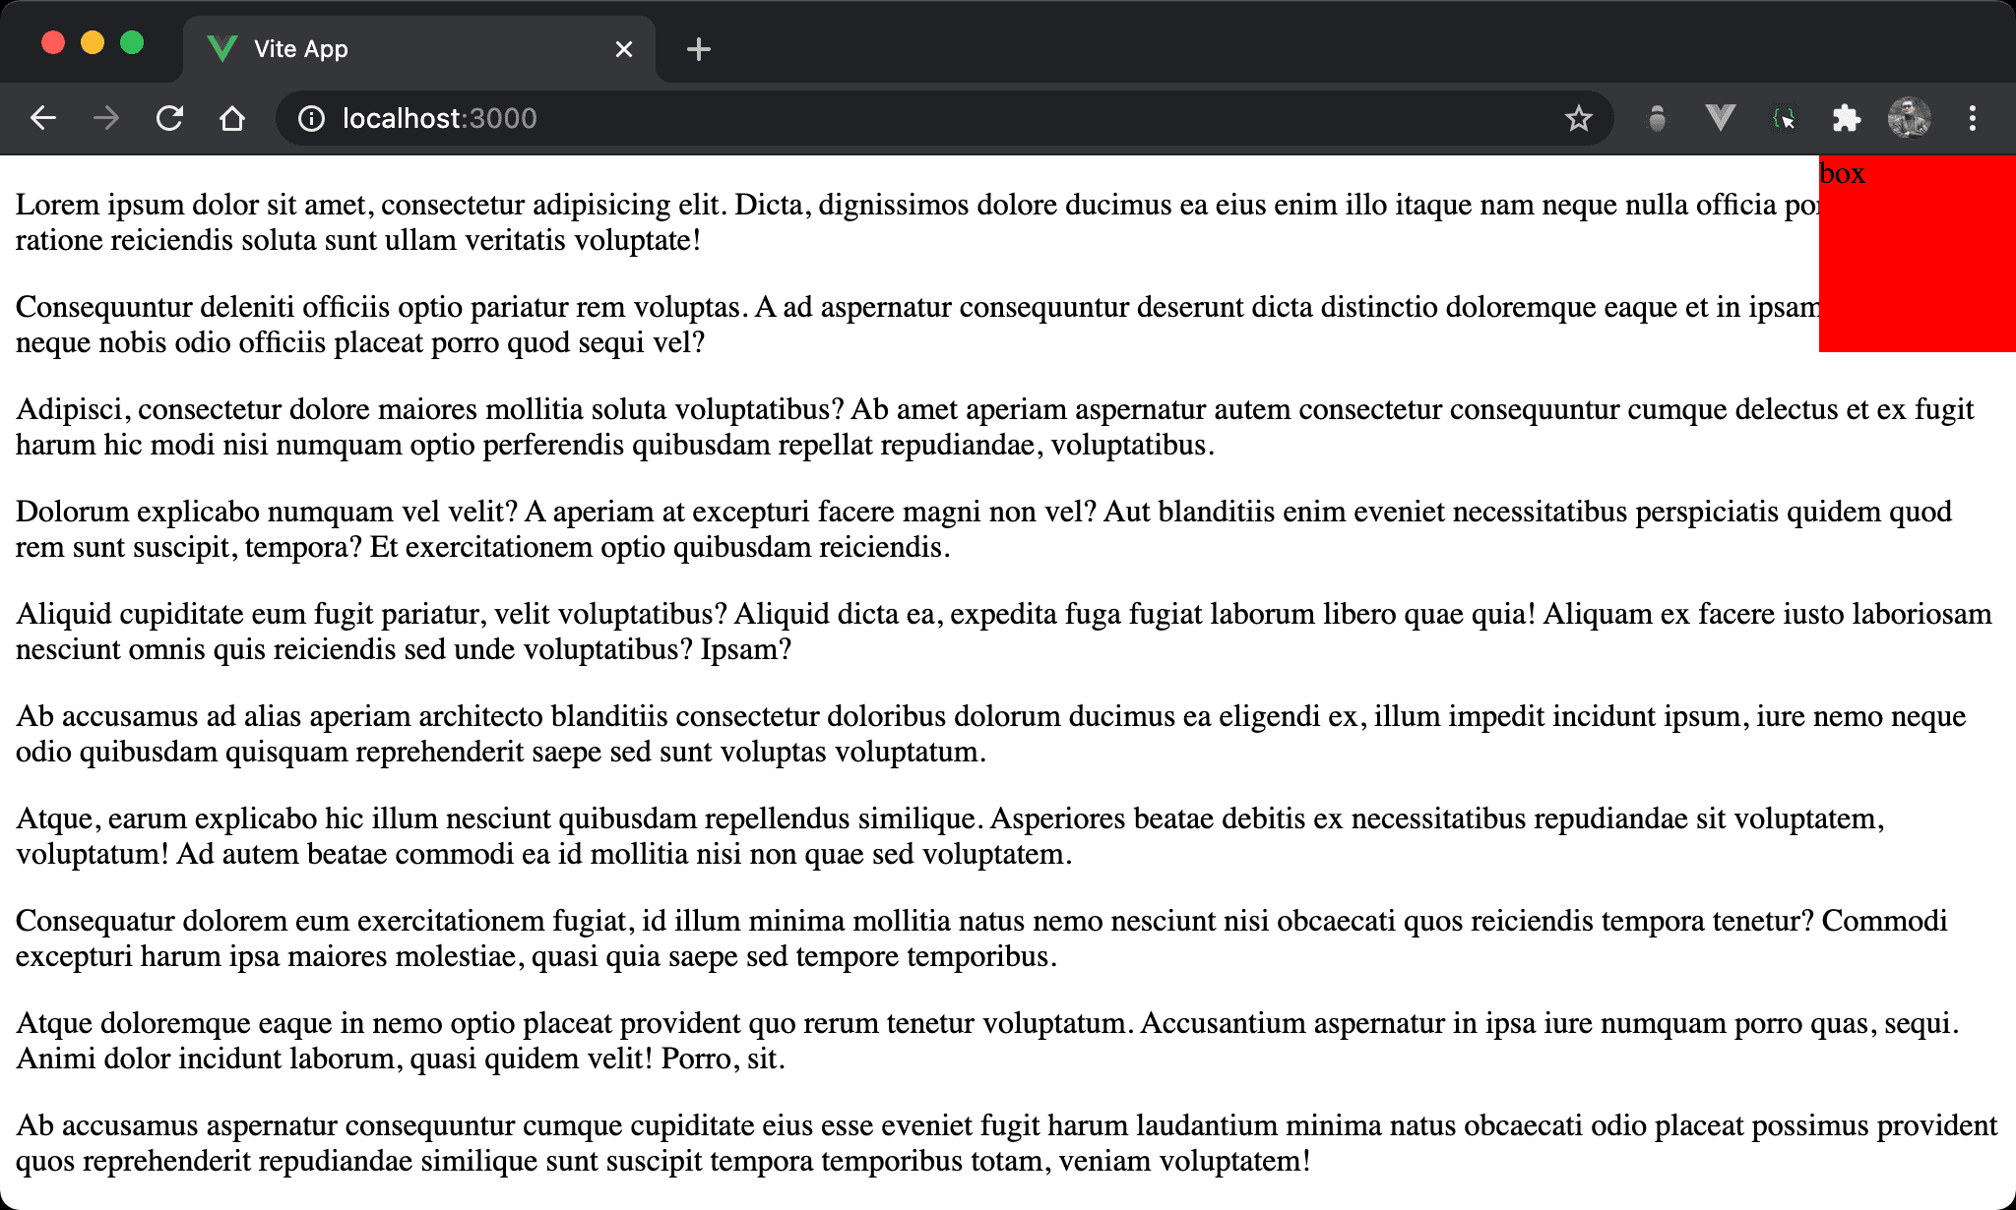Click the browser profile avatar

[x=1910, y=118]
